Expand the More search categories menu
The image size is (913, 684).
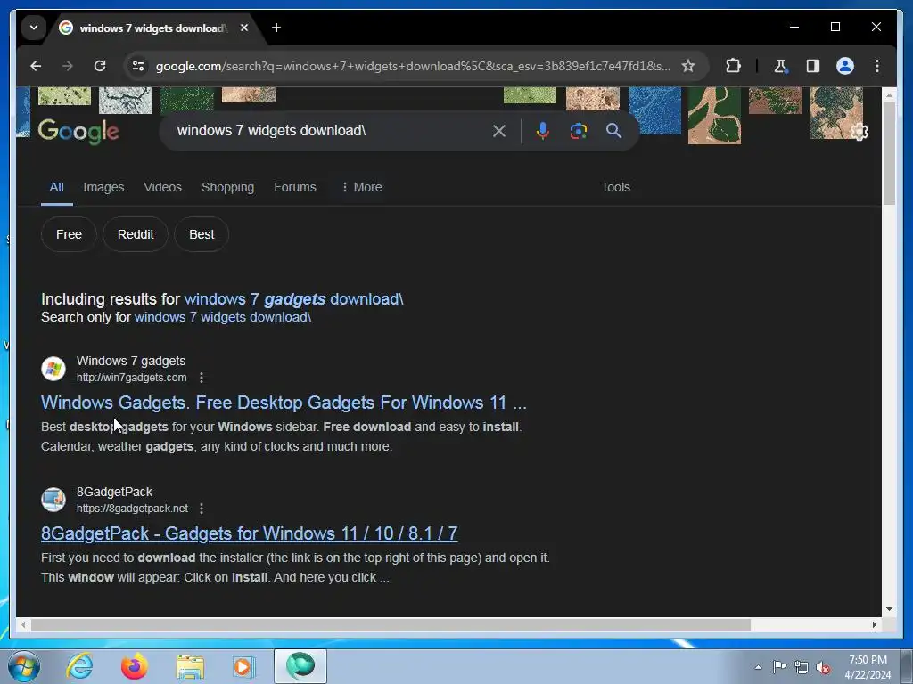pyautogui.click(x=362, y=187)
